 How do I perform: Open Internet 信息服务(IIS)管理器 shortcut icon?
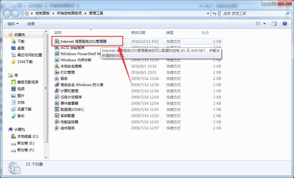coord(57,41)
